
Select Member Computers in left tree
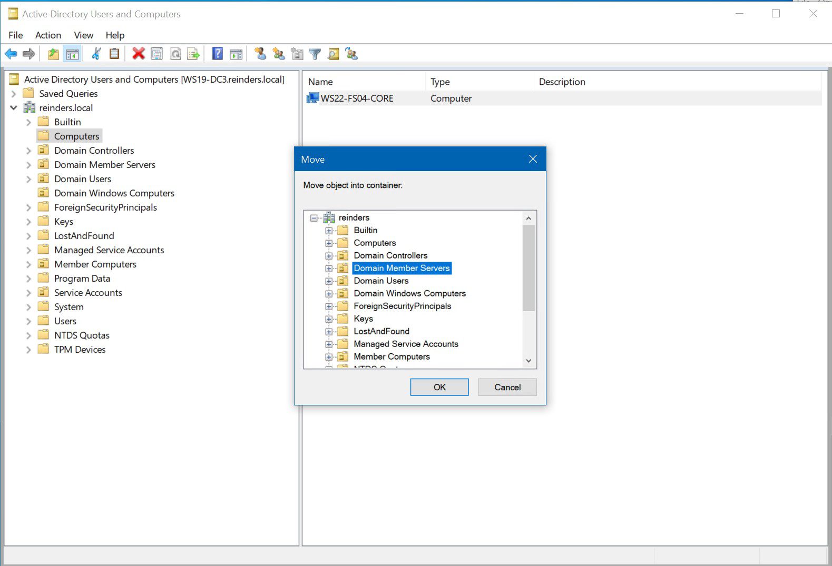point(95,264)
